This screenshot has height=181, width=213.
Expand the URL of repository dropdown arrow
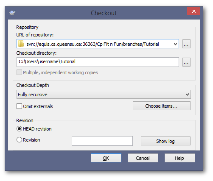(x=175, y=44)
